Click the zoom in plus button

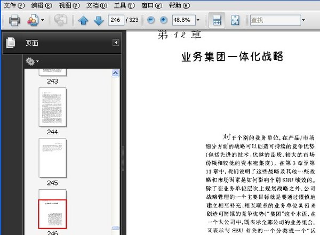(x=163, y=20)
